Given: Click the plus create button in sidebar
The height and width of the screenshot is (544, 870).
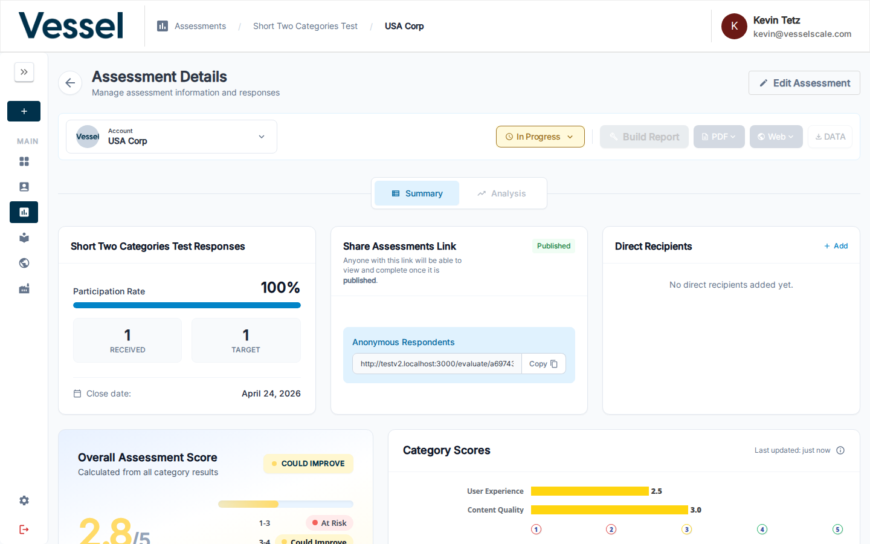Looking at the screenshot, I should click(x=24, y=111).
